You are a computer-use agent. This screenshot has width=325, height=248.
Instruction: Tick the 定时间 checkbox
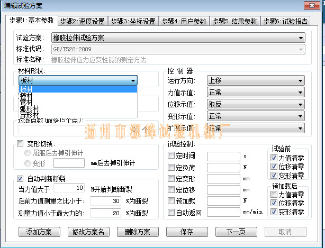[x=170, y=155]
